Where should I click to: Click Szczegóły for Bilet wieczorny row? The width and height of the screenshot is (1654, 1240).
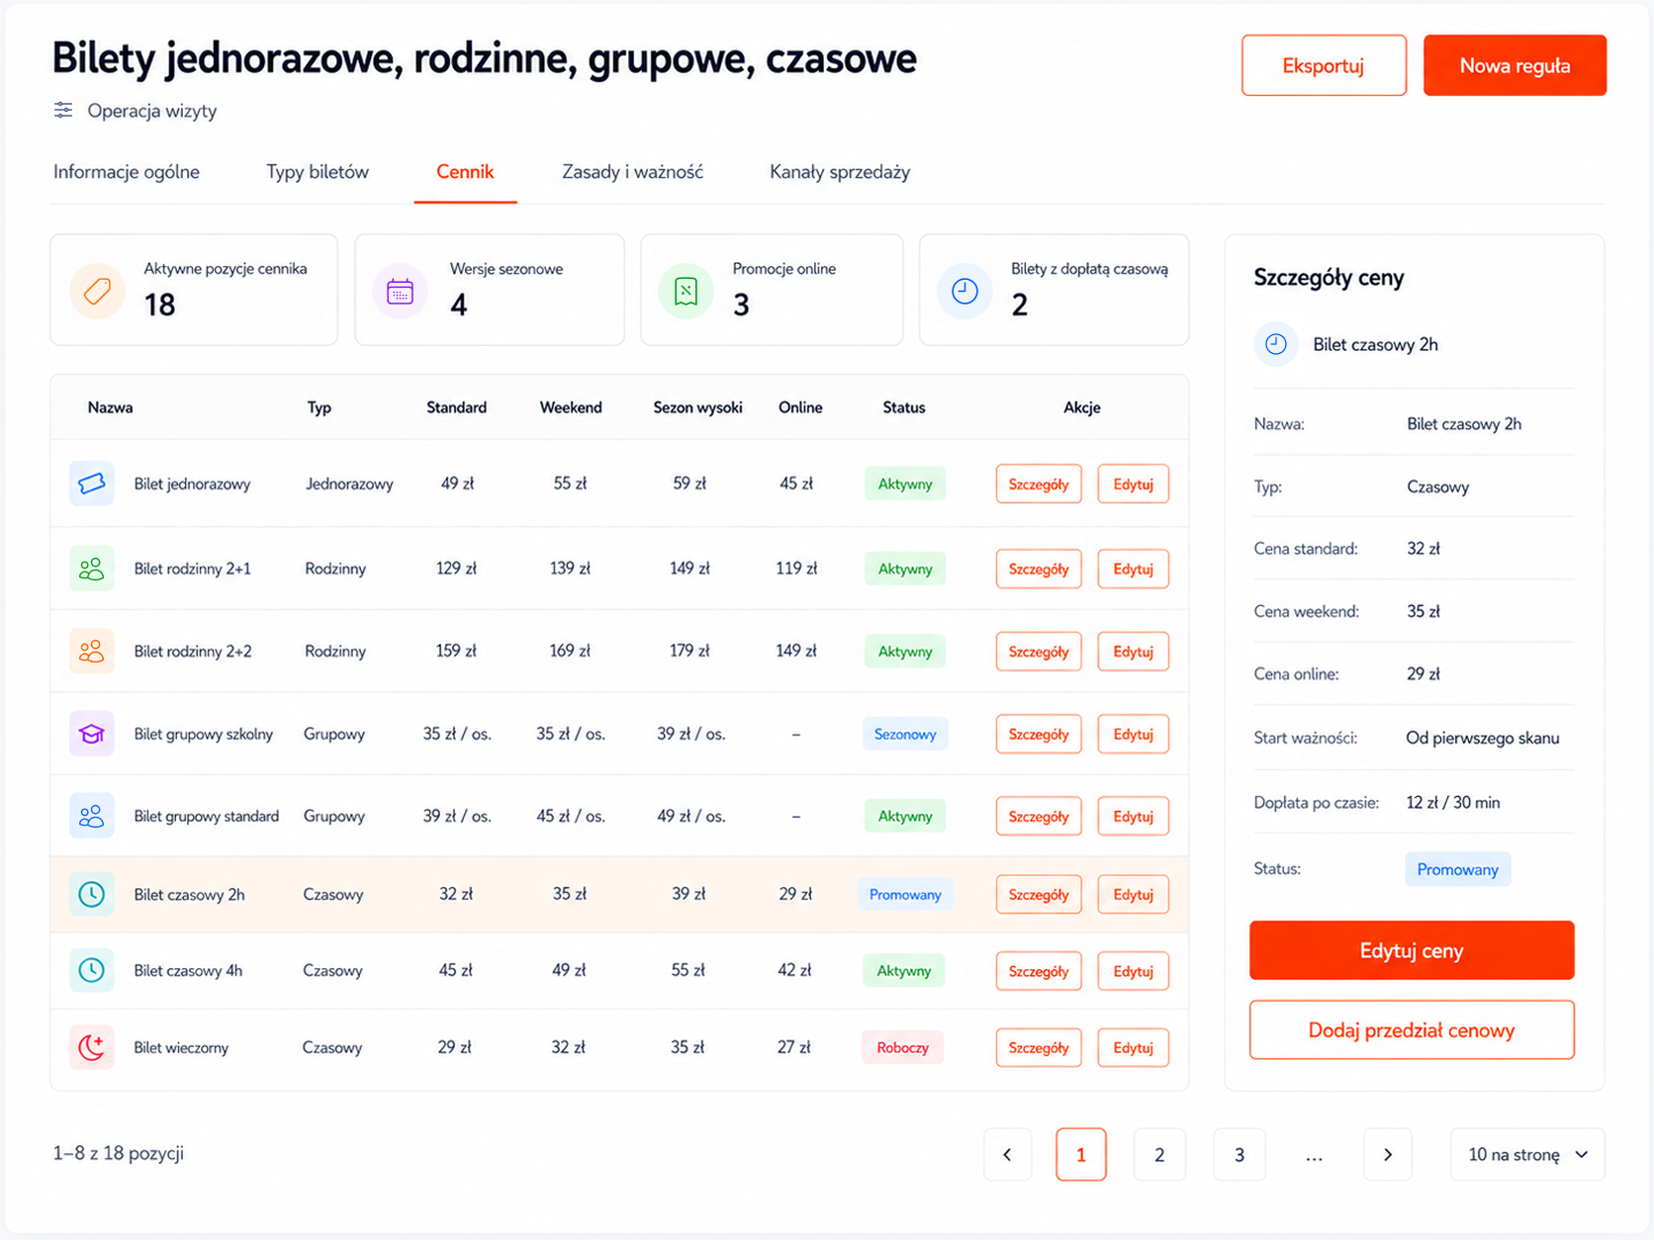pyautogui.click(x=1039, y=1047)
